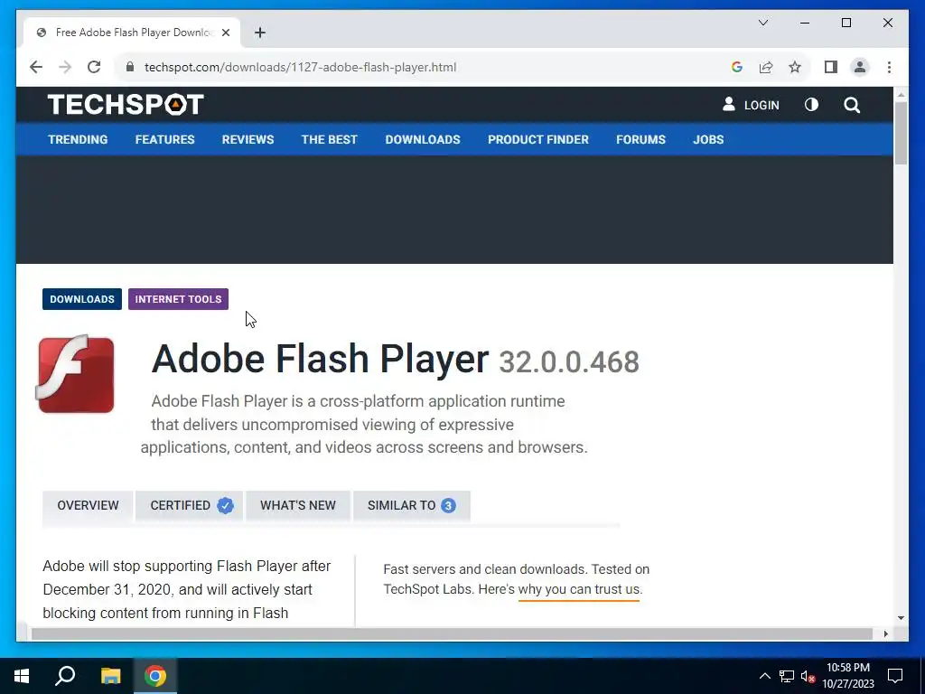Viewport: 925px width, 694px height.
Task: Go to FORUMS in the nav bar
Action: coord(640,140)
